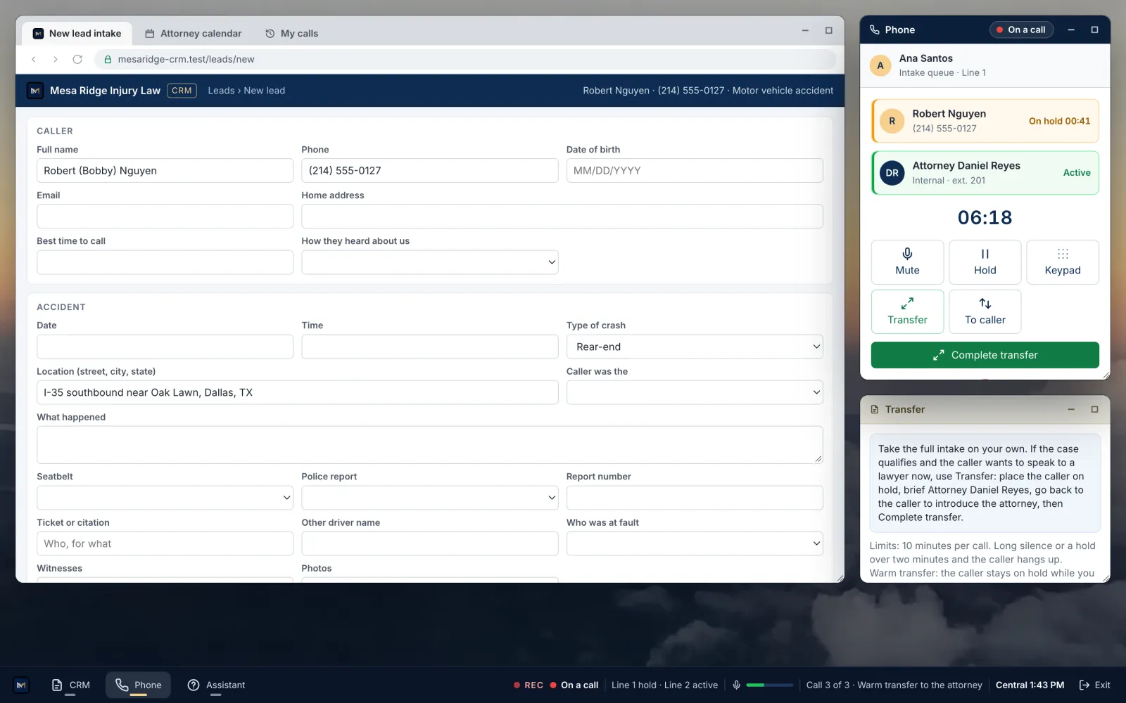1126x703 pixels.
Task: Click the accident Location field
Action: pos(297,392)
